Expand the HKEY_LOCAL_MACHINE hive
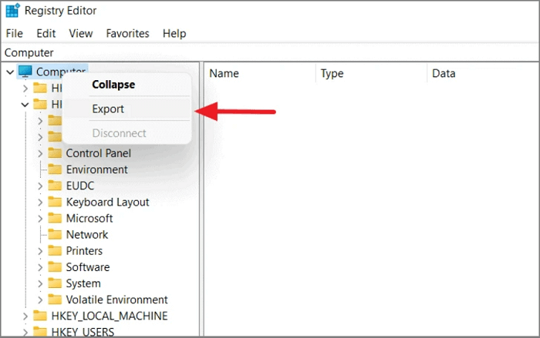 point(25,316)
